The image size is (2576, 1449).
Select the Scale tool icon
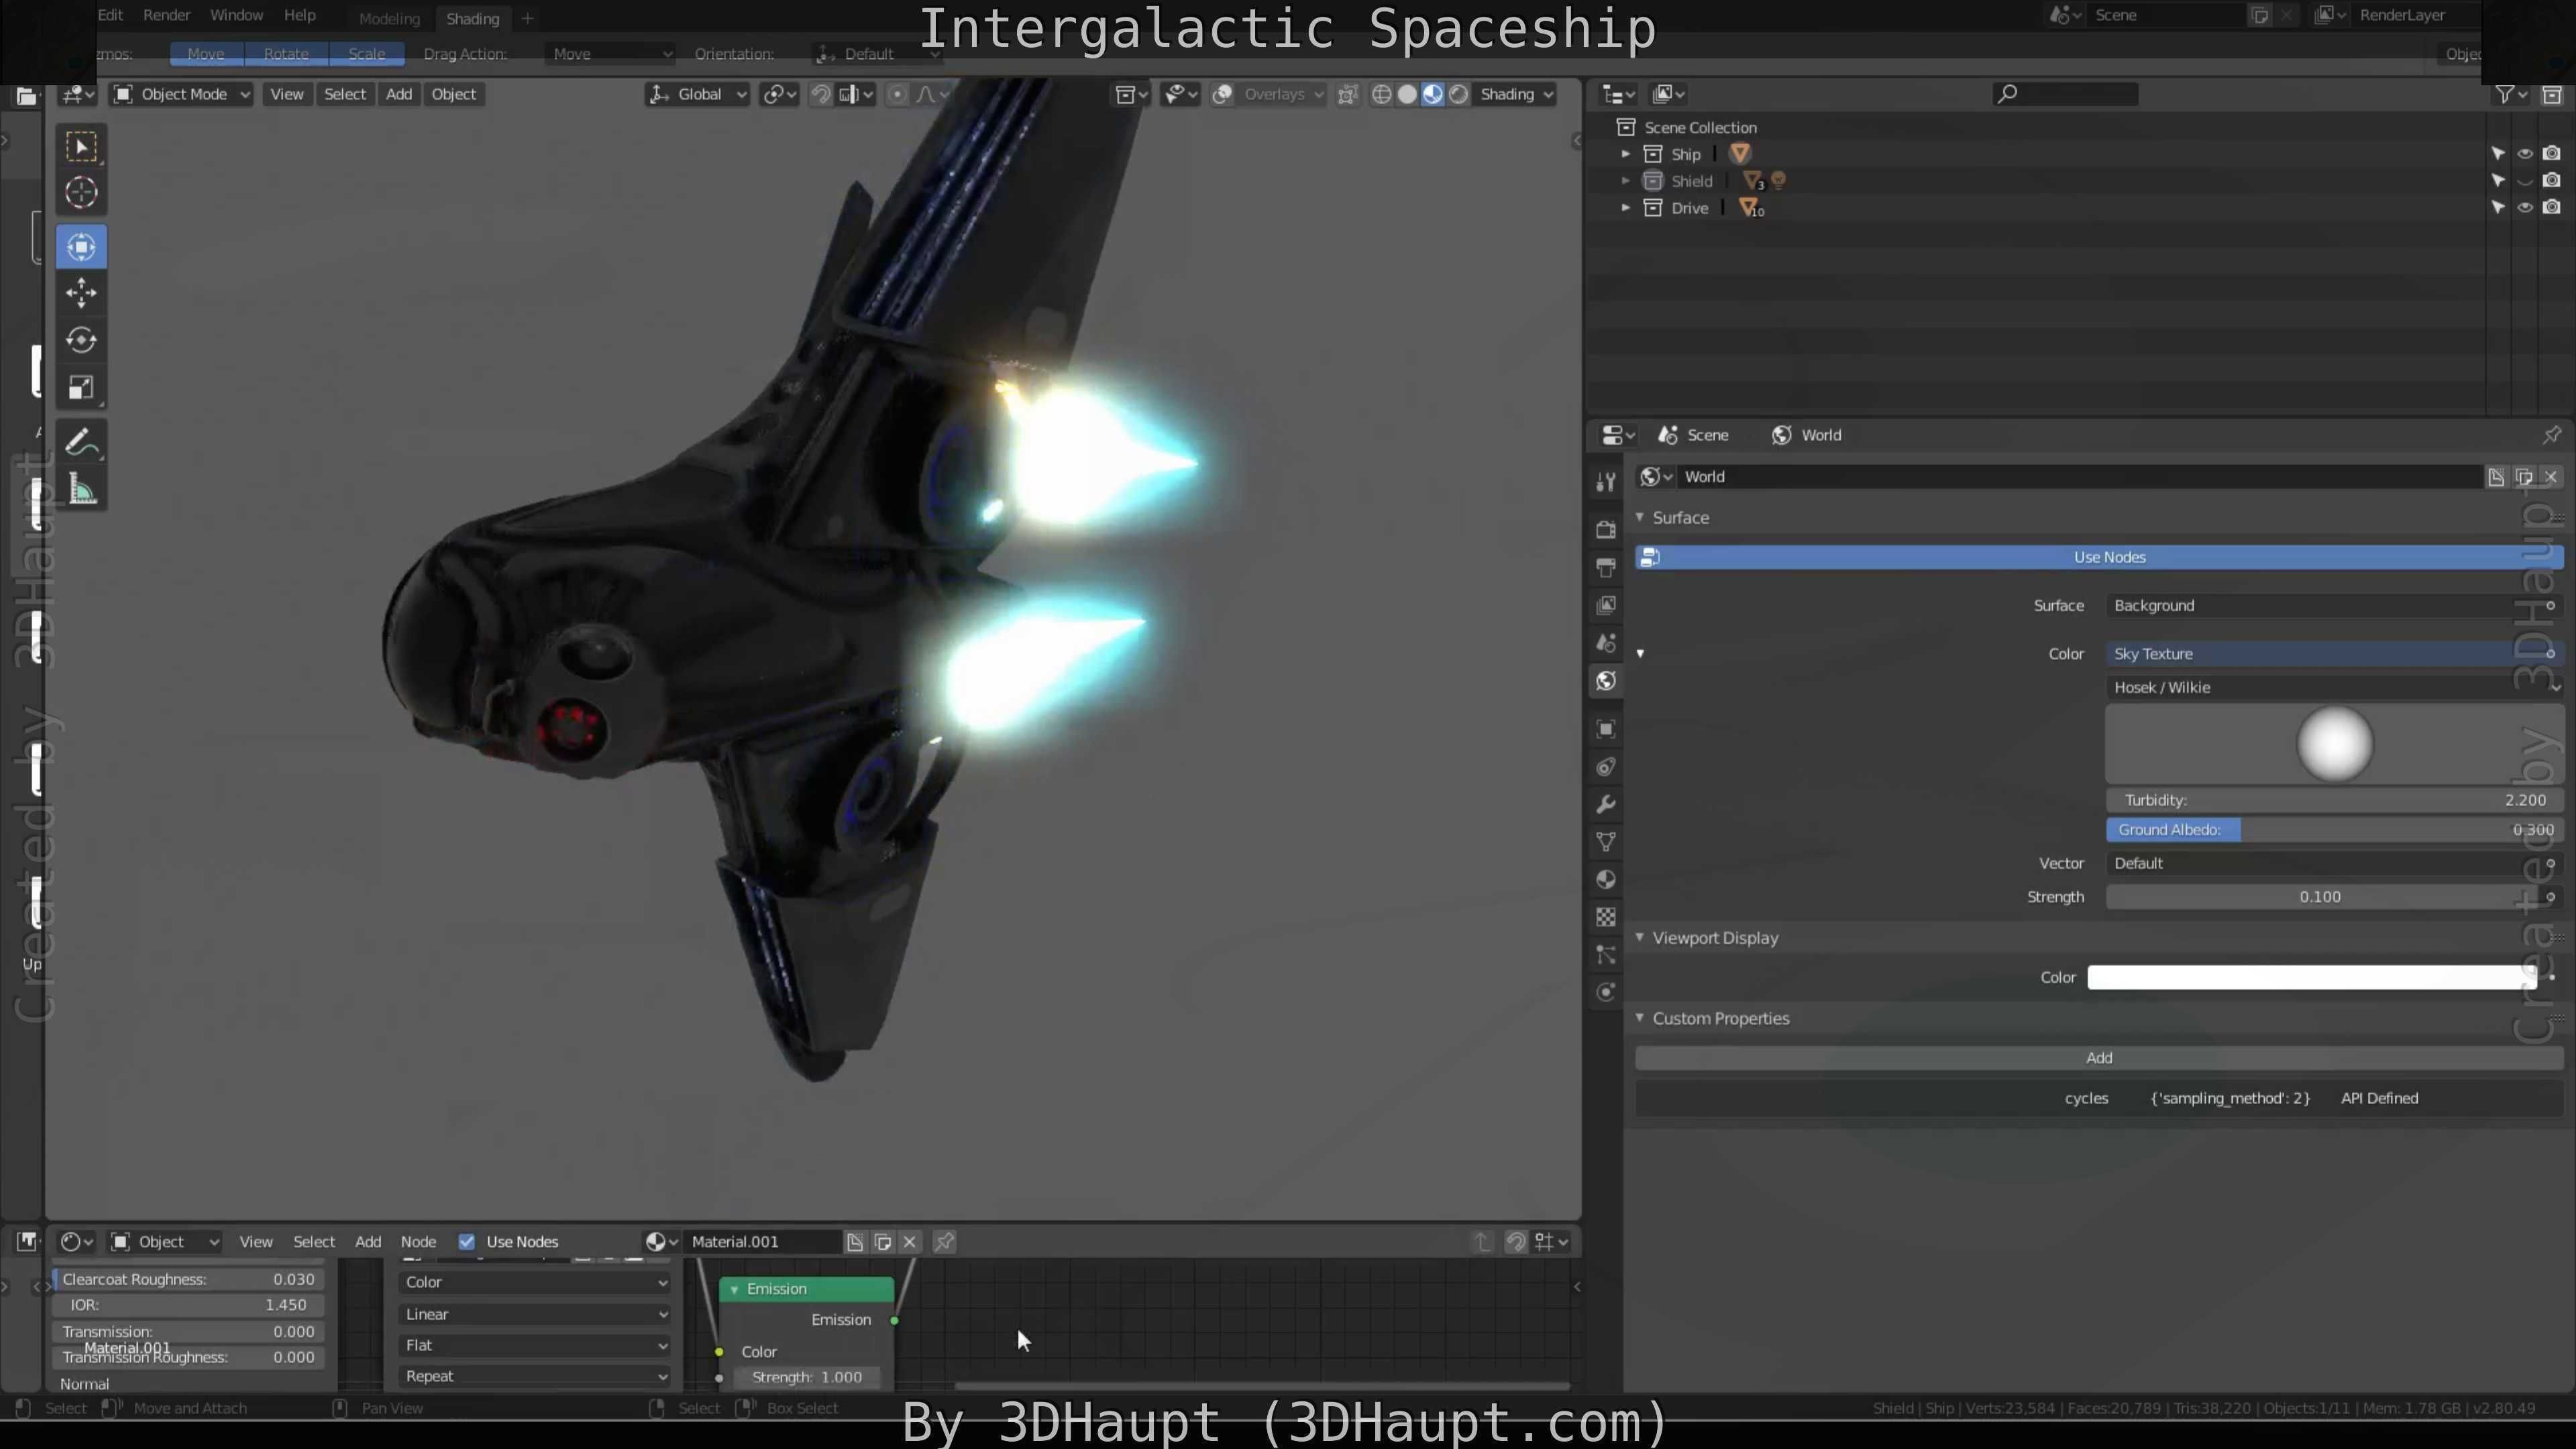[81, 388]
